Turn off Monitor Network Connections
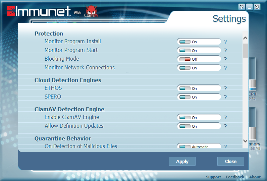 tap(185, 68)
